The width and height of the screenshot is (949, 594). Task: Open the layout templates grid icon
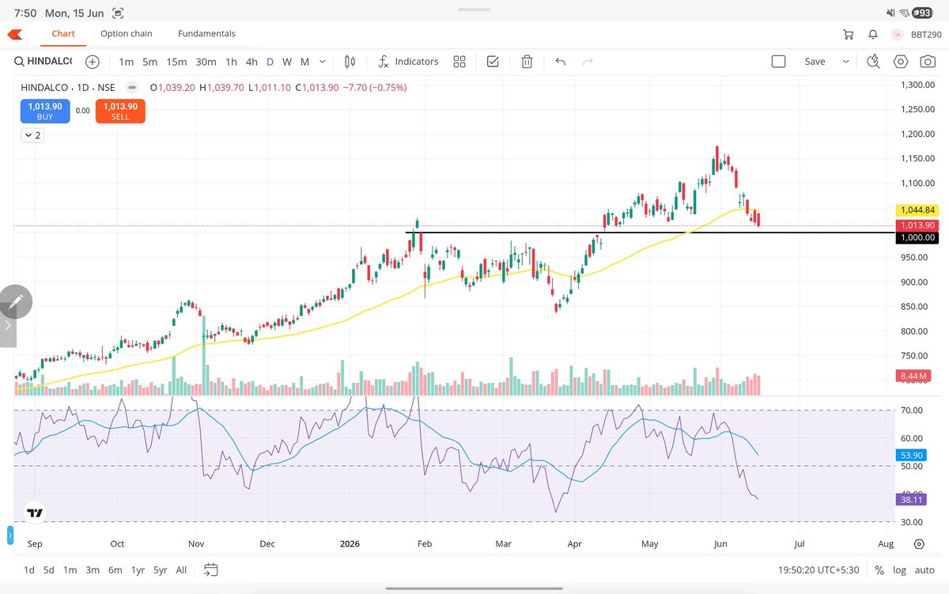click(459, 62)
